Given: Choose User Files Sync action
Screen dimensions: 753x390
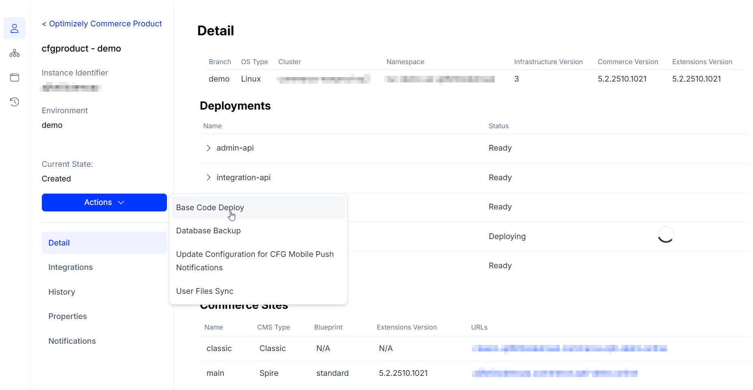Looking at the screenshot, I should point(205,291).
